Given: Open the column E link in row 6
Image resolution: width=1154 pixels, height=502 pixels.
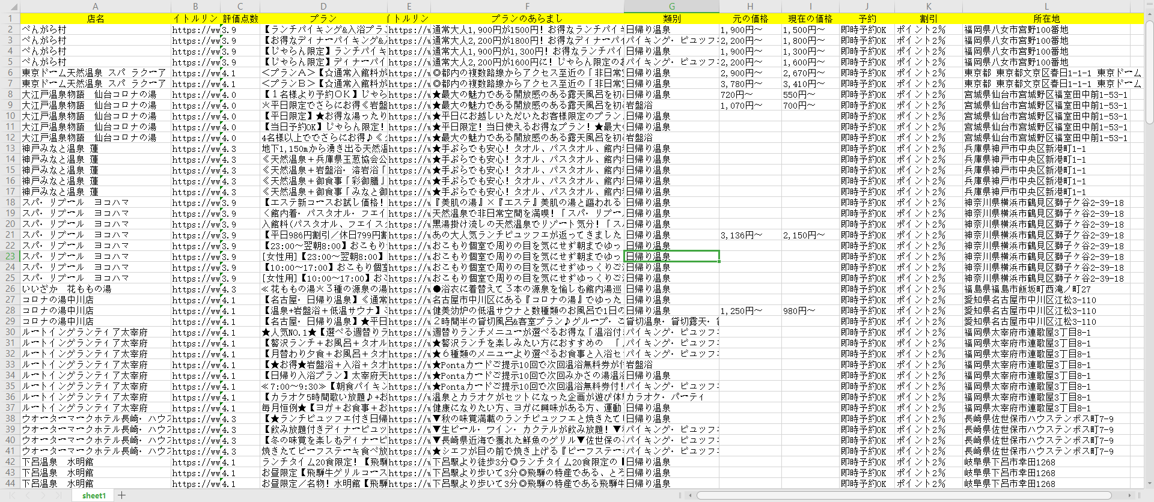Looking at the screenshot, I should click(409, 73).
